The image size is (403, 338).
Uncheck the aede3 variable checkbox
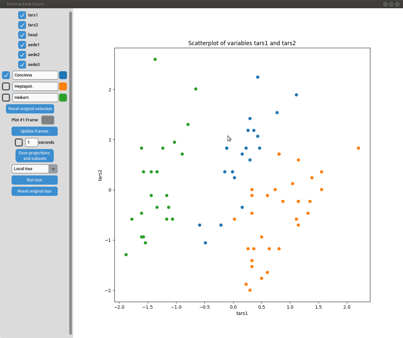[22, 65]
